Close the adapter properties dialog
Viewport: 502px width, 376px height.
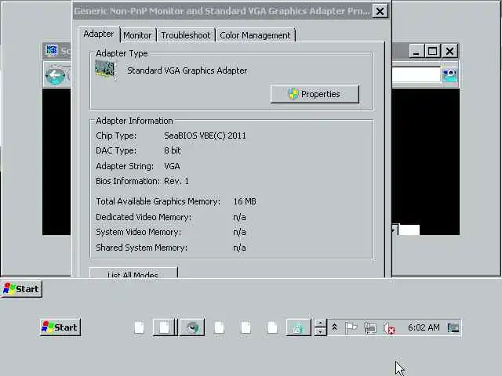pyautogui.click(x=380, y=12)
